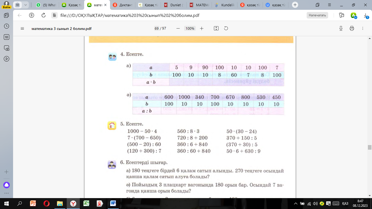Open the Windows Start menu
Screen dimensions: 372x209
(7, 203)
